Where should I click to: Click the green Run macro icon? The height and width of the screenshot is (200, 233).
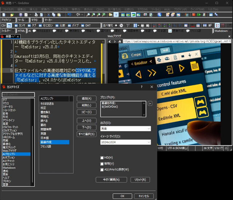(x=199, y=15)
